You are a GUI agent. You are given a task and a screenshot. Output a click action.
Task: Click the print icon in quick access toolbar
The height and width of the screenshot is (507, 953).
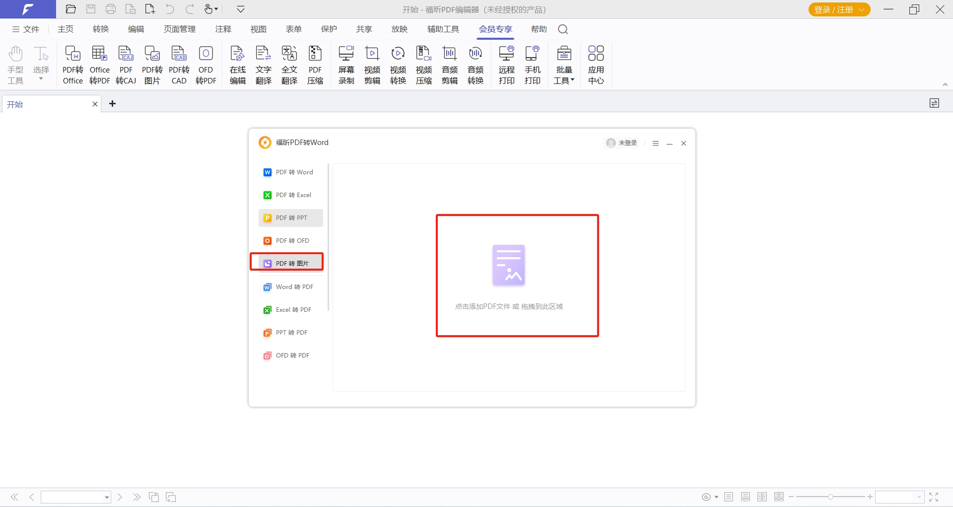coord(111,9)
